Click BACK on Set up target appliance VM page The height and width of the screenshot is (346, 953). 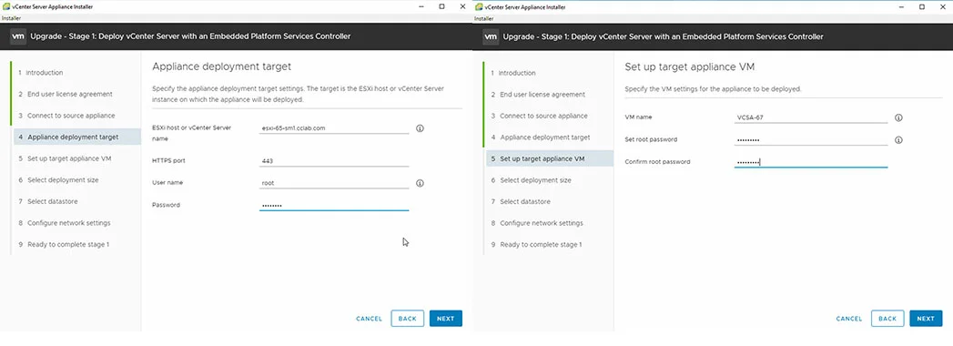click(x=887, y=319)
